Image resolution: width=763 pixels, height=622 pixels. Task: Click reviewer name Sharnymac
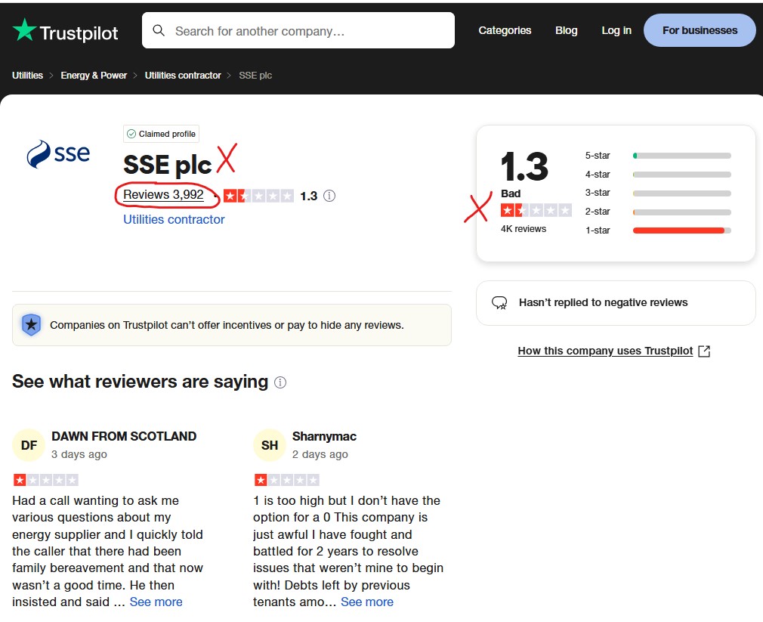[x=324, y=437]
